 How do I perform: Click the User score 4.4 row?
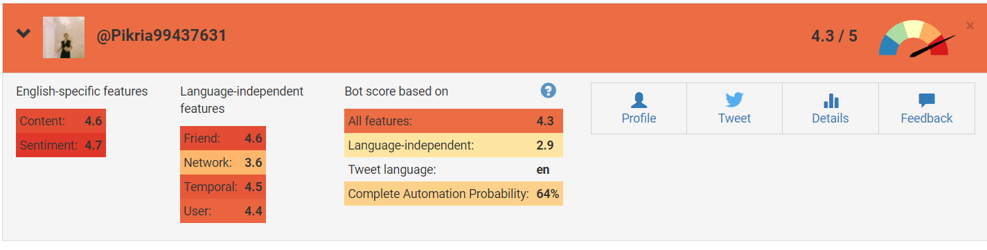coord(223,211)
